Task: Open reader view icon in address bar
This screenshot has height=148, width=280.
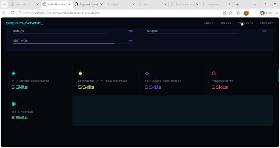Action: click(x=224, y=13)
